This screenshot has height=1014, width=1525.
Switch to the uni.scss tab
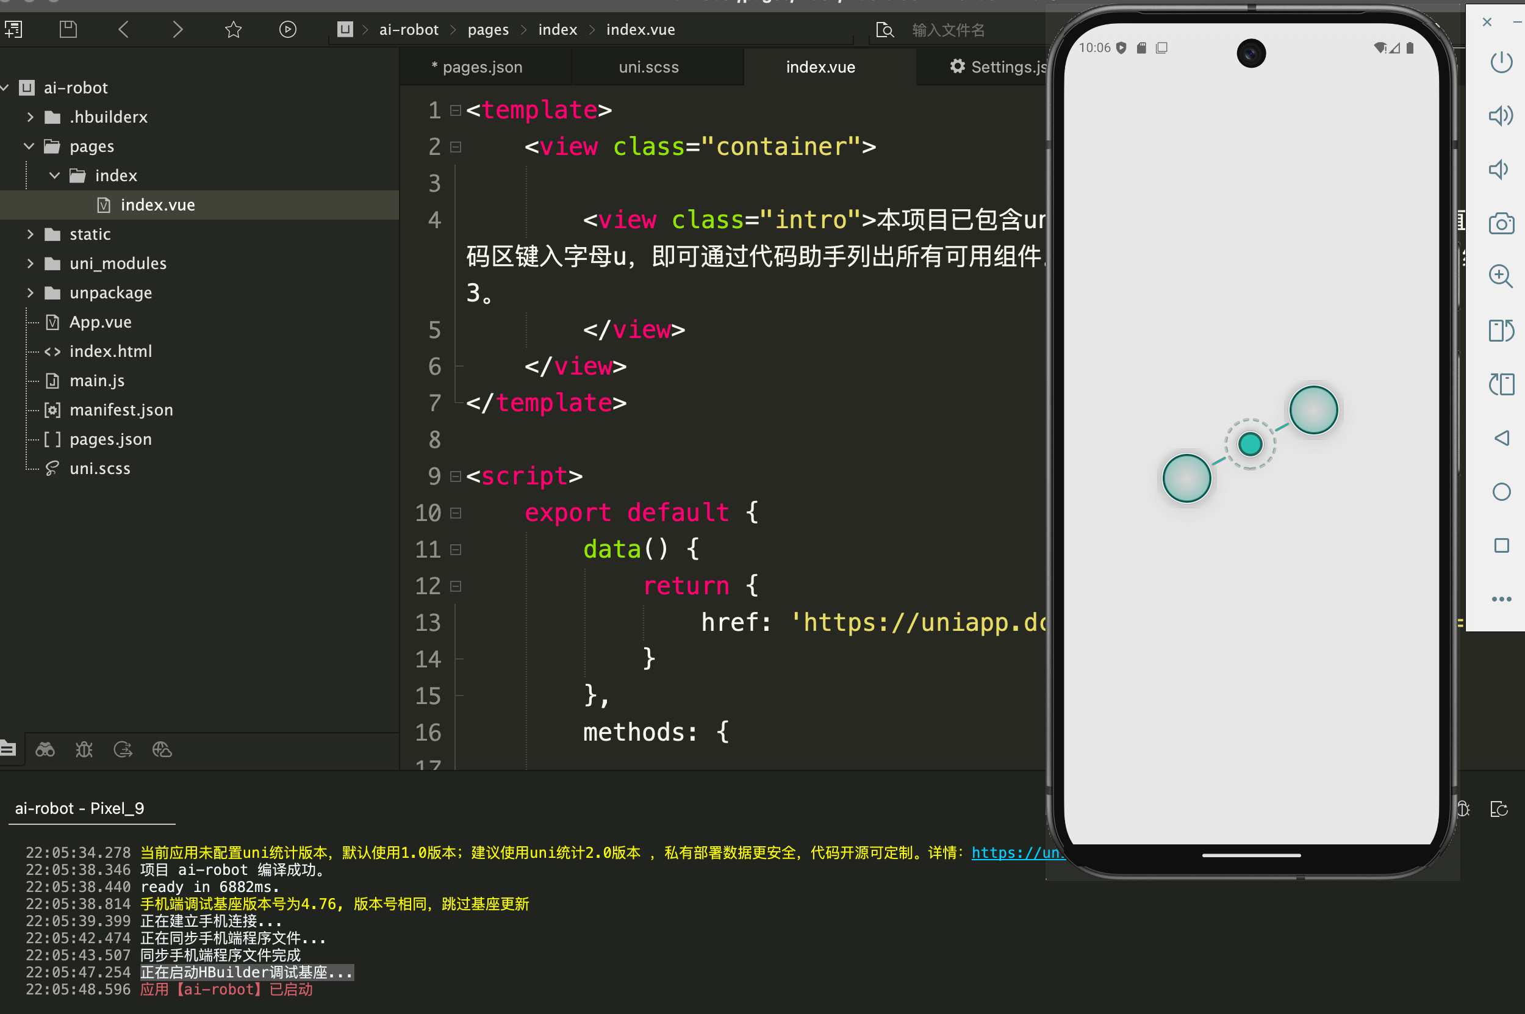(648, 67)
